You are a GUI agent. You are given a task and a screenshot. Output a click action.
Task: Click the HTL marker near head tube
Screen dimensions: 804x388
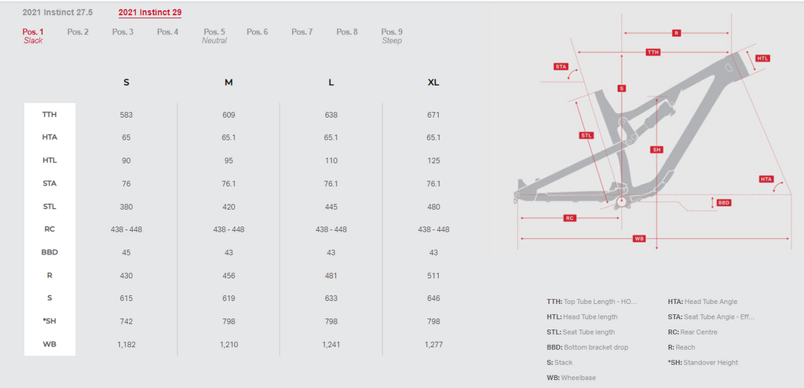click(763, 58)
